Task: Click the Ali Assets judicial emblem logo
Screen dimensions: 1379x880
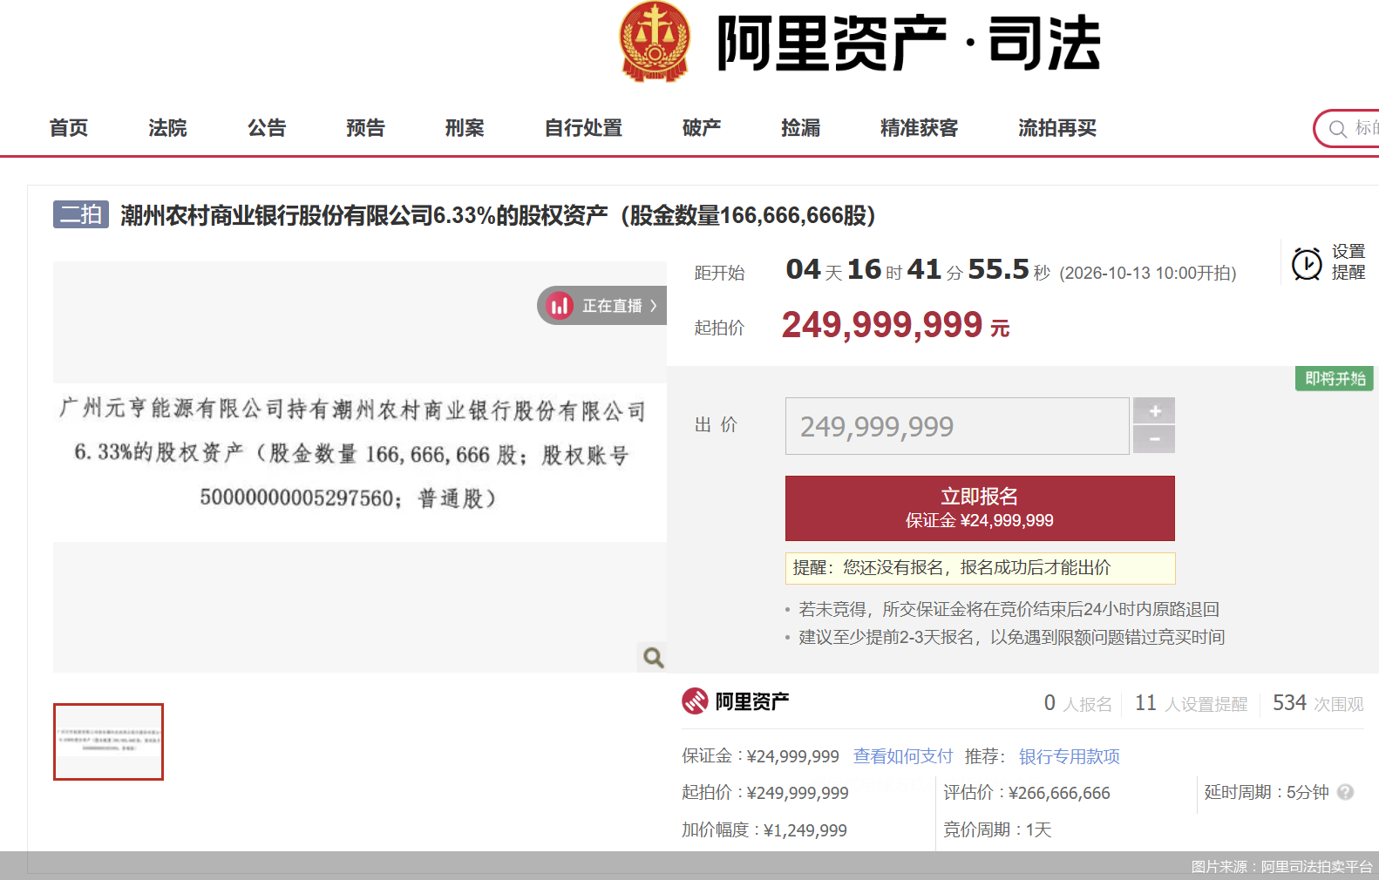Action: pyautogui.click(x=654, y=42)
